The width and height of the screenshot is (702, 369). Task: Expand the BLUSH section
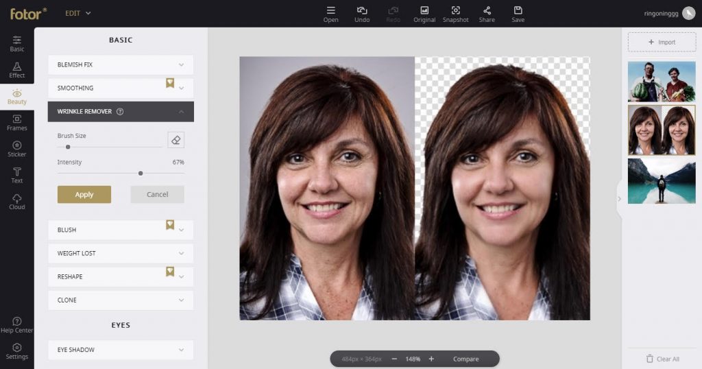(x=121, y=230)
